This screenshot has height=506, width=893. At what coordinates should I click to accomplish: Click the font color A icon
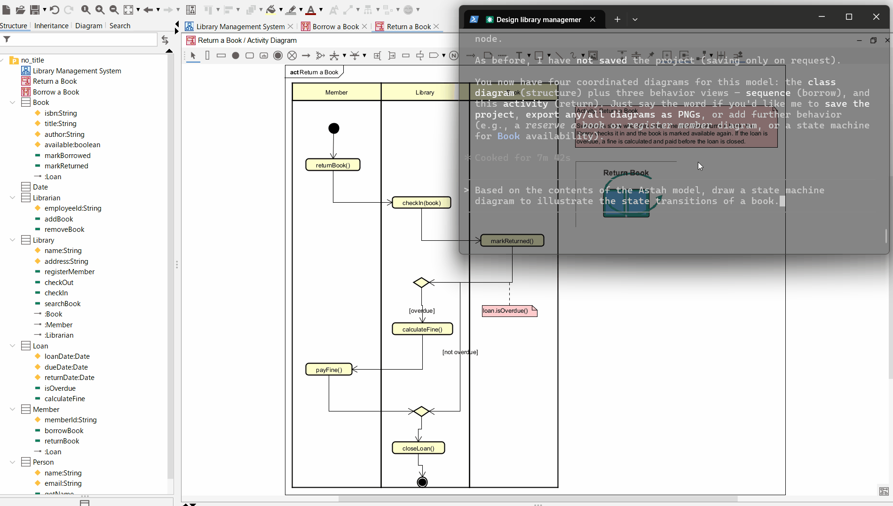pyautogui.click(x=311, y=9)
